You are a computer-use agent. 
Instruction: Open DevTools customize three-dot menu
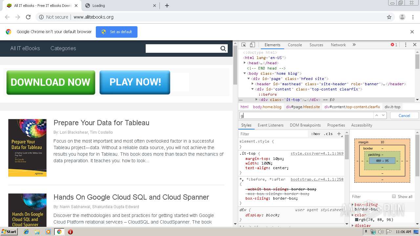406,45
